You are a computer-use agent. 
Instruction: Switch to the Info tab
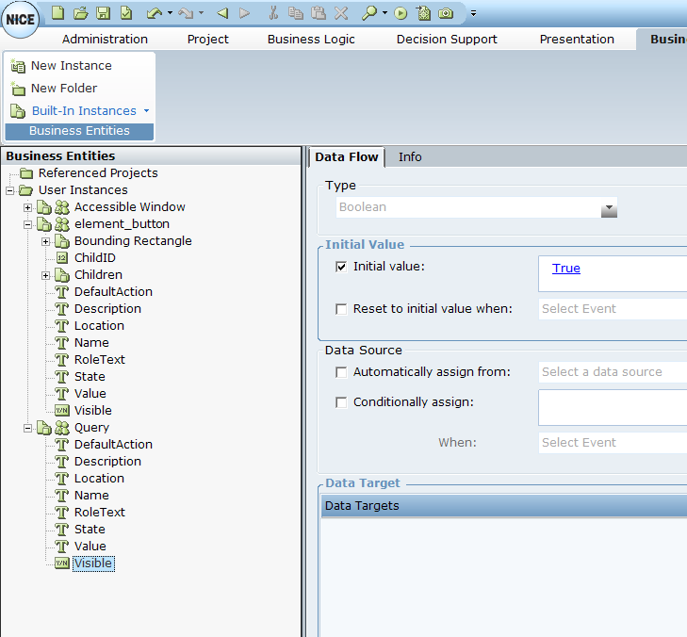(410, 156)
